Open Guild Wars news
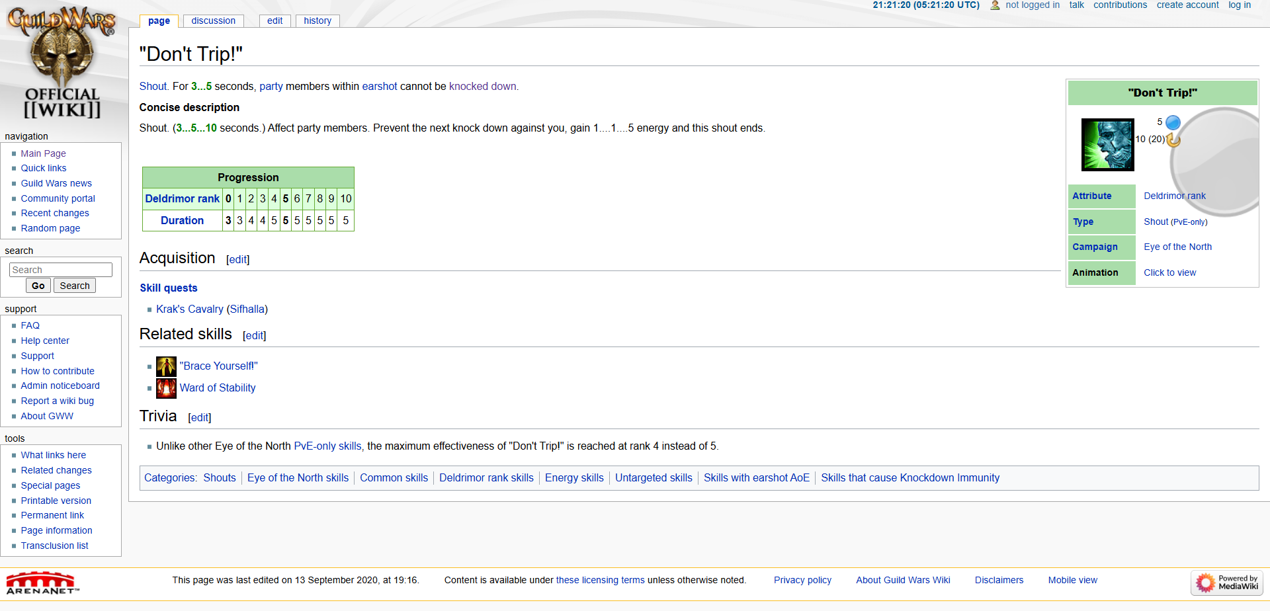This screenshot has height=611, width=1270. click(x=56, y=183)
